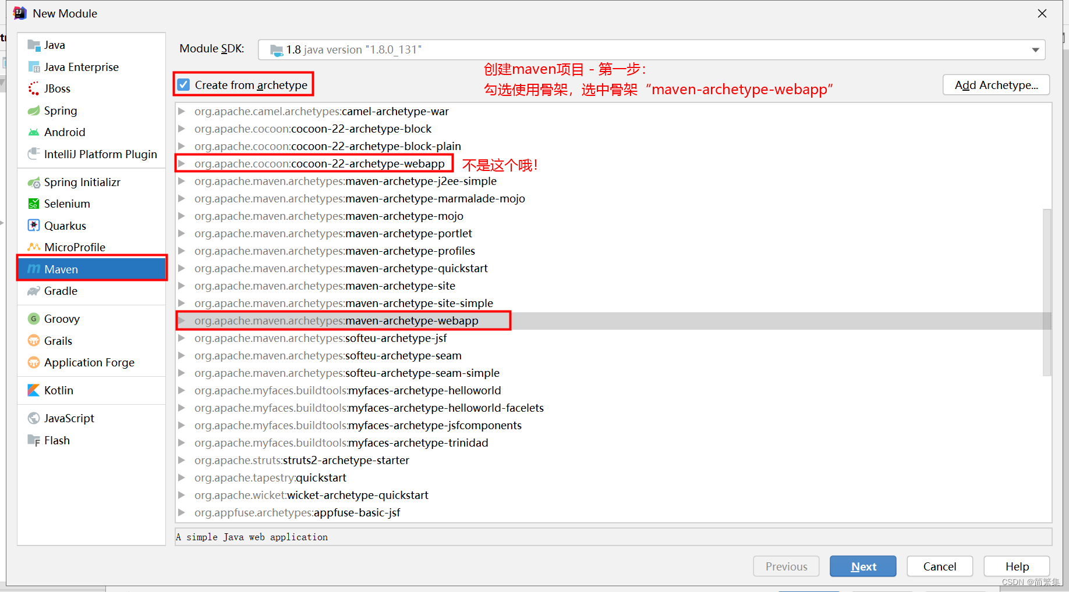Click the Previous button

tap(786, 566)
